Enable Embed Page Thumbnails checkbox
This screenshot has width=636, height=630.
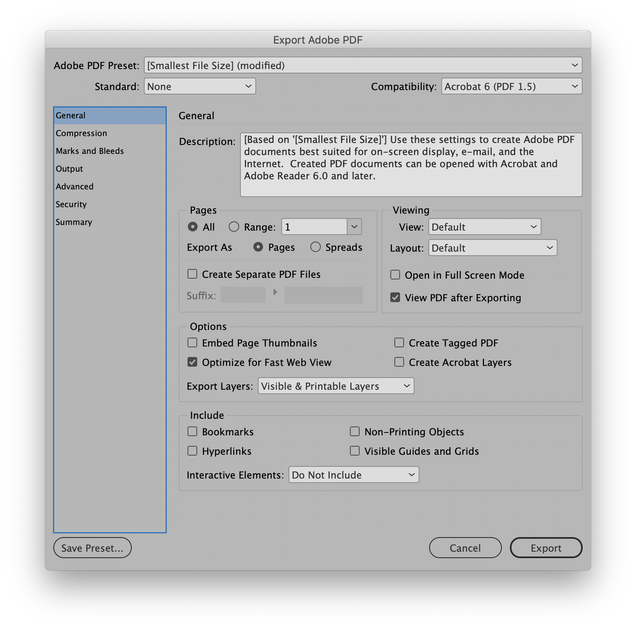(x=192, y=343)
